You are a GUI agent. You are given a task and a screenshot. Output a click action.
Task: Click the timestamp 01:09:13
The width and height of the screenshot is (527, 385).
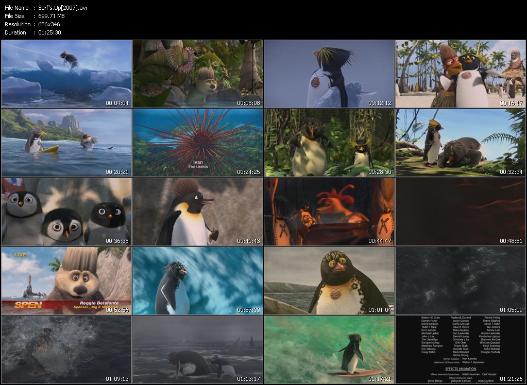(x=116, y=379)
